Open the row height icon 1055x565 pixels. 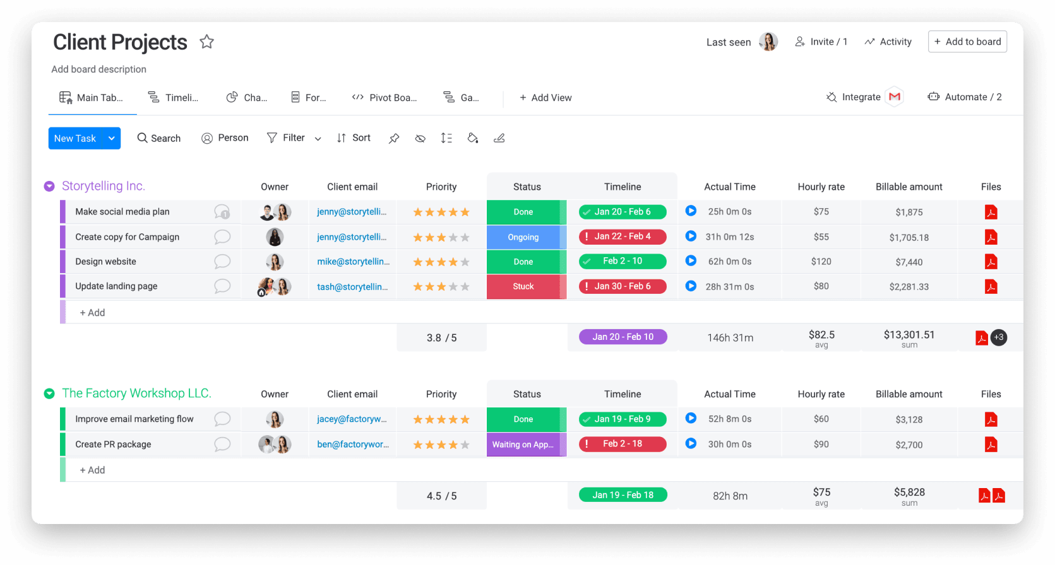click(446, 138)
